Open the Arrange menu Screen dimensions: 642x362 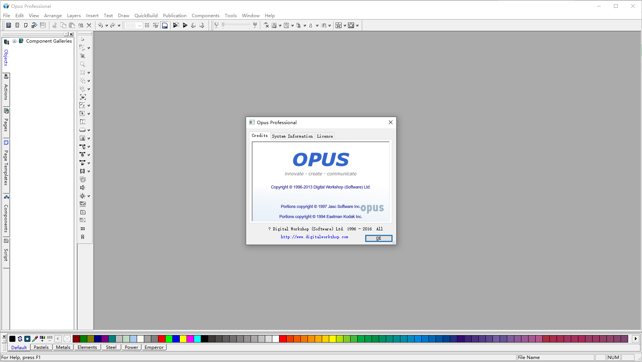(53, 16)
